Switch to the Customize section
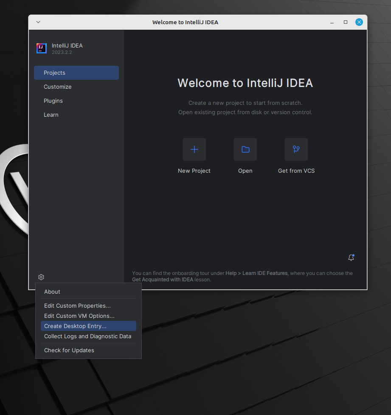This screenshot has height=415, width=391. [x=58, y=87]
